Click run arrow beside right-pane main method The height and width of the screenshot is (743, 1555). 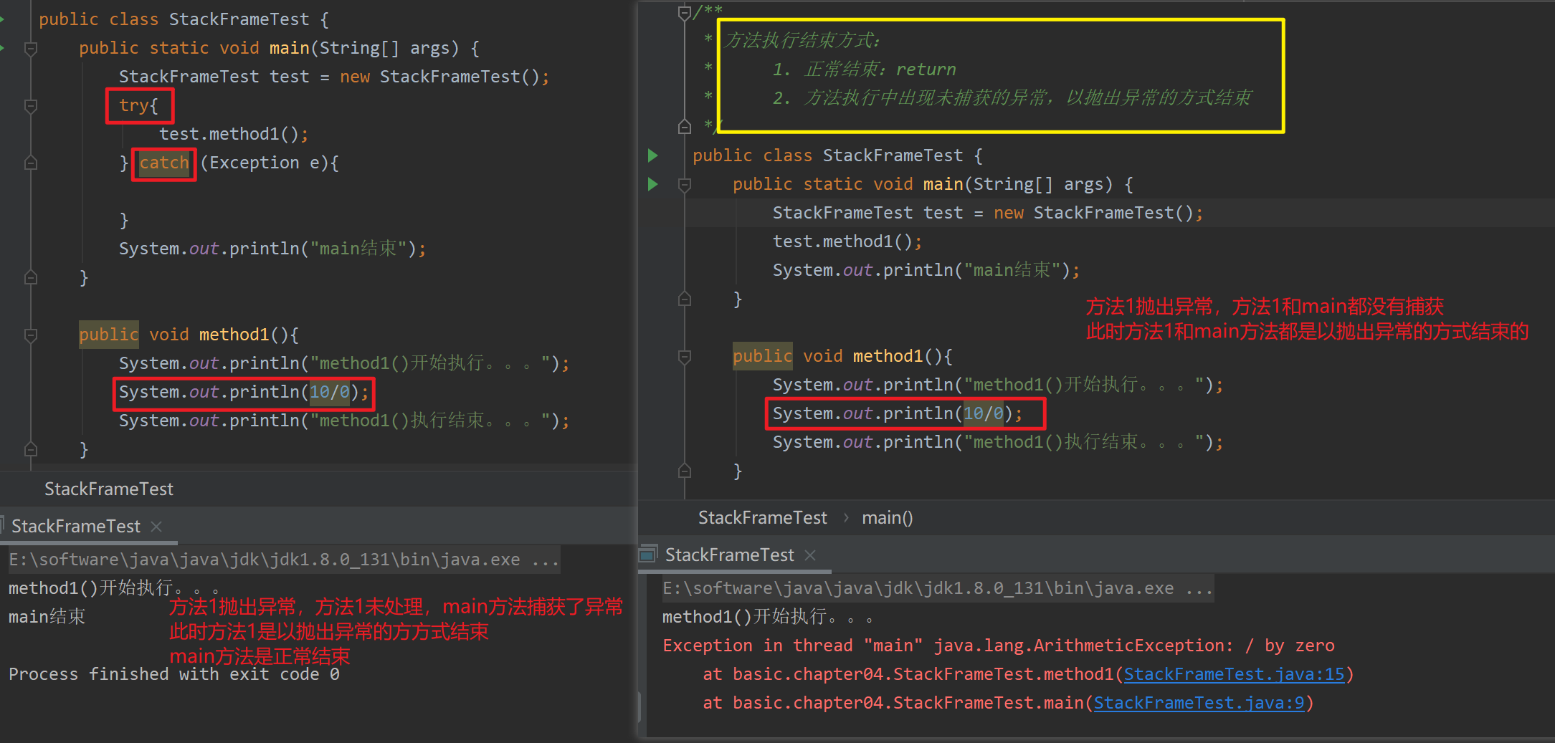pos(652,184)
